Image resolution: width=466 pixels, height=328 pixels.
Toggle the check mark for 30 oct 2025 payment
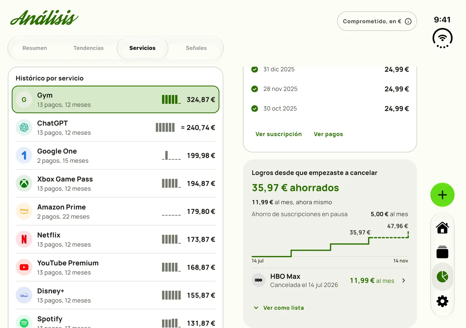[x=255, y=109]
